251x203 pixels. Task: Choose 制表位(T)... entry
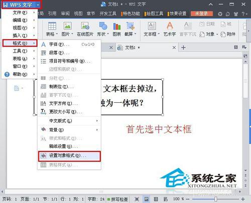click(69, 87)
